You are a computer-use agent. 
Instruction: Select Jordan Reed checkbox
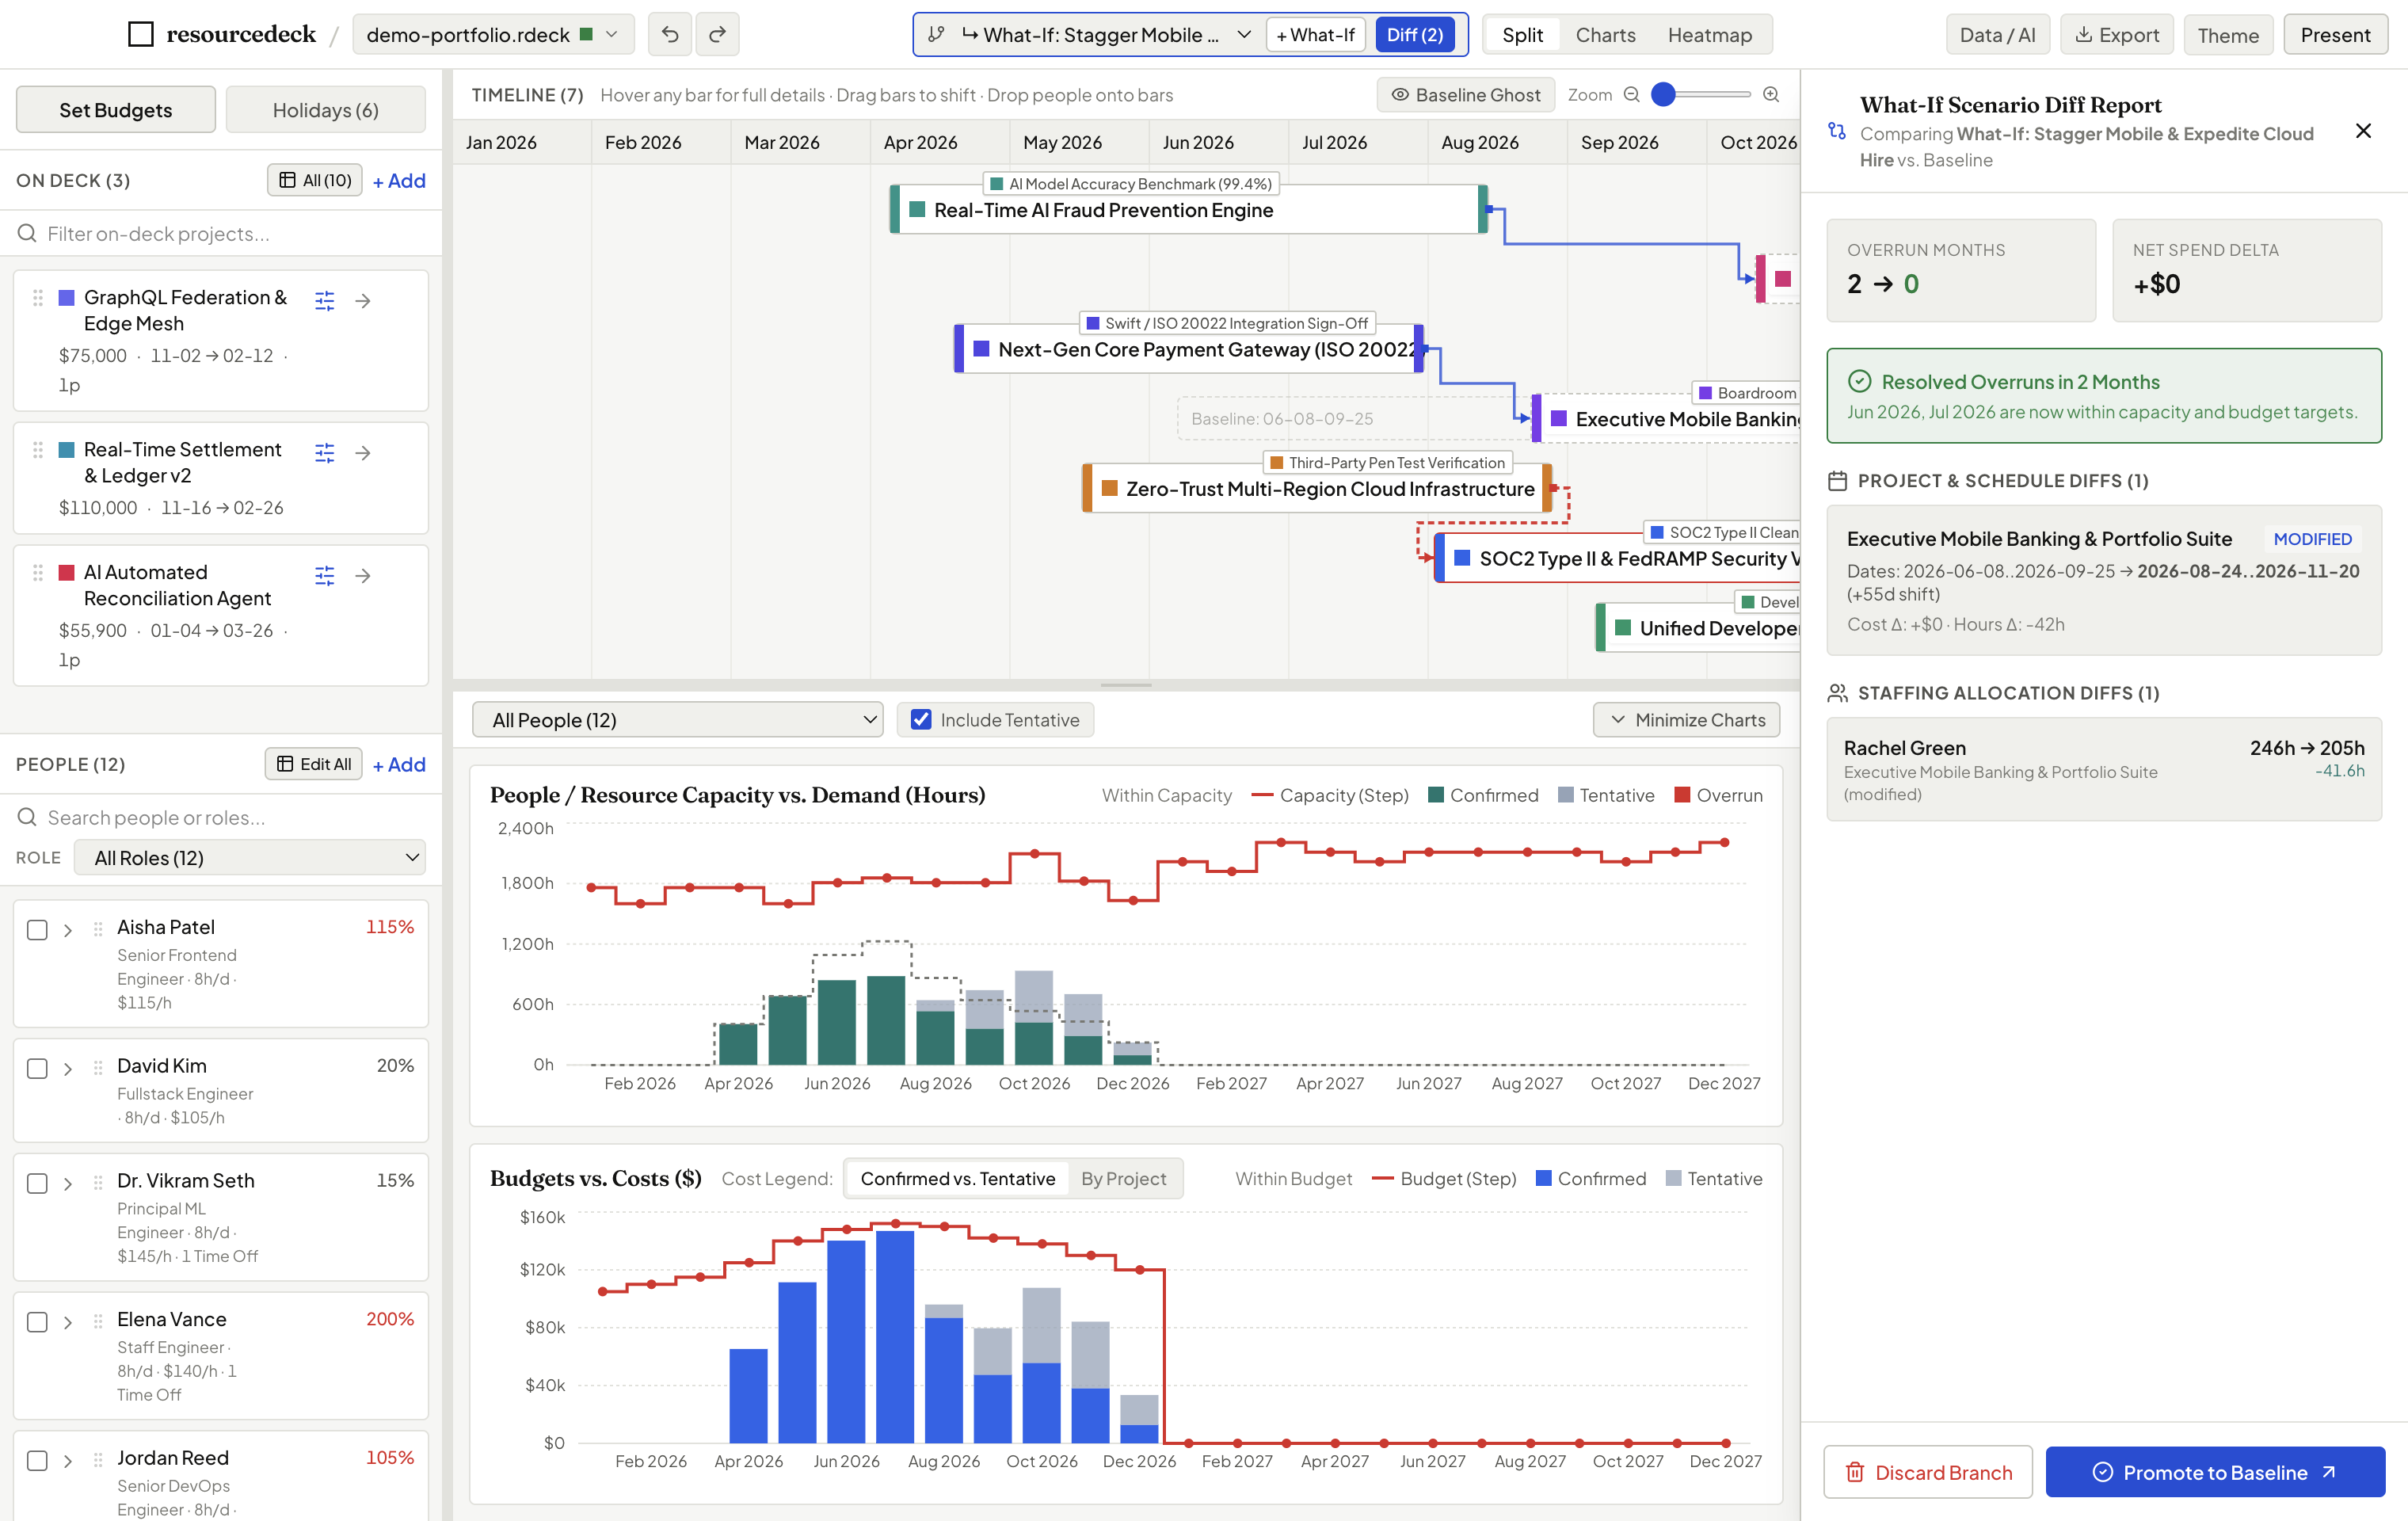[x=37, y=1460]
